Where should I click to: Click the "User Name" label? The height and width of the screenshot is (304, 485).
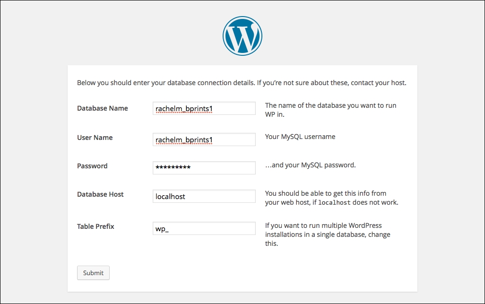tap(95, 138)
